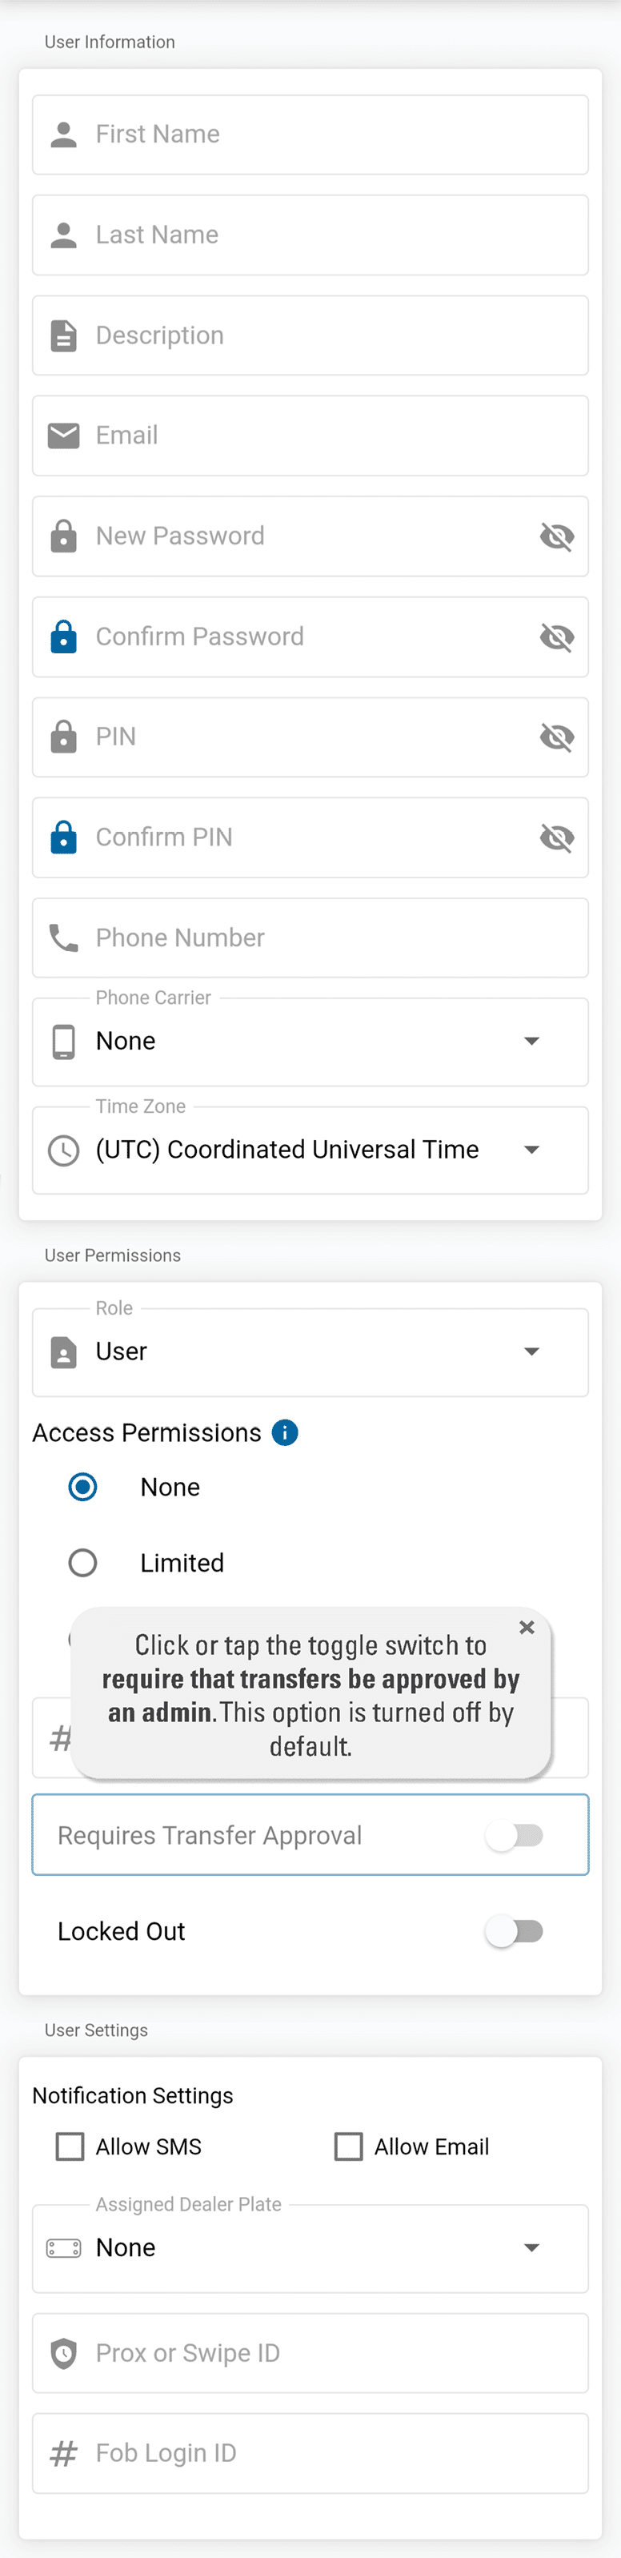Click the document icon in Description field
Viewport: 621px width, 2558px height.
pyautogui.click(x=63, y=335)
